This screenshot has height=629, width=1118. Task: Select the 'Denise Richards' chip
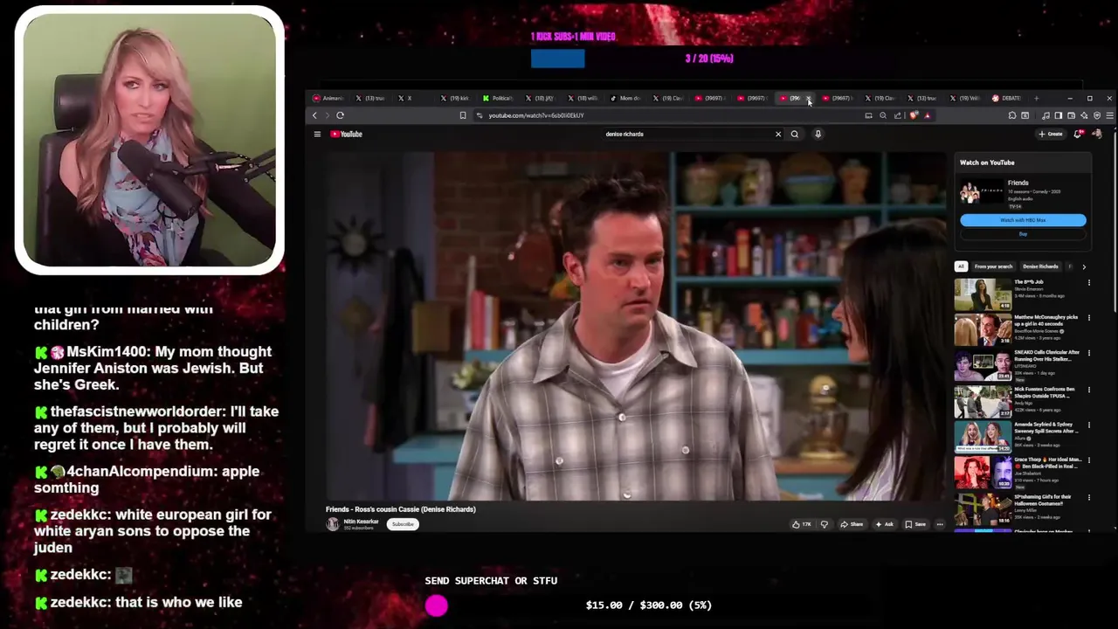[x=1040, y=266]
